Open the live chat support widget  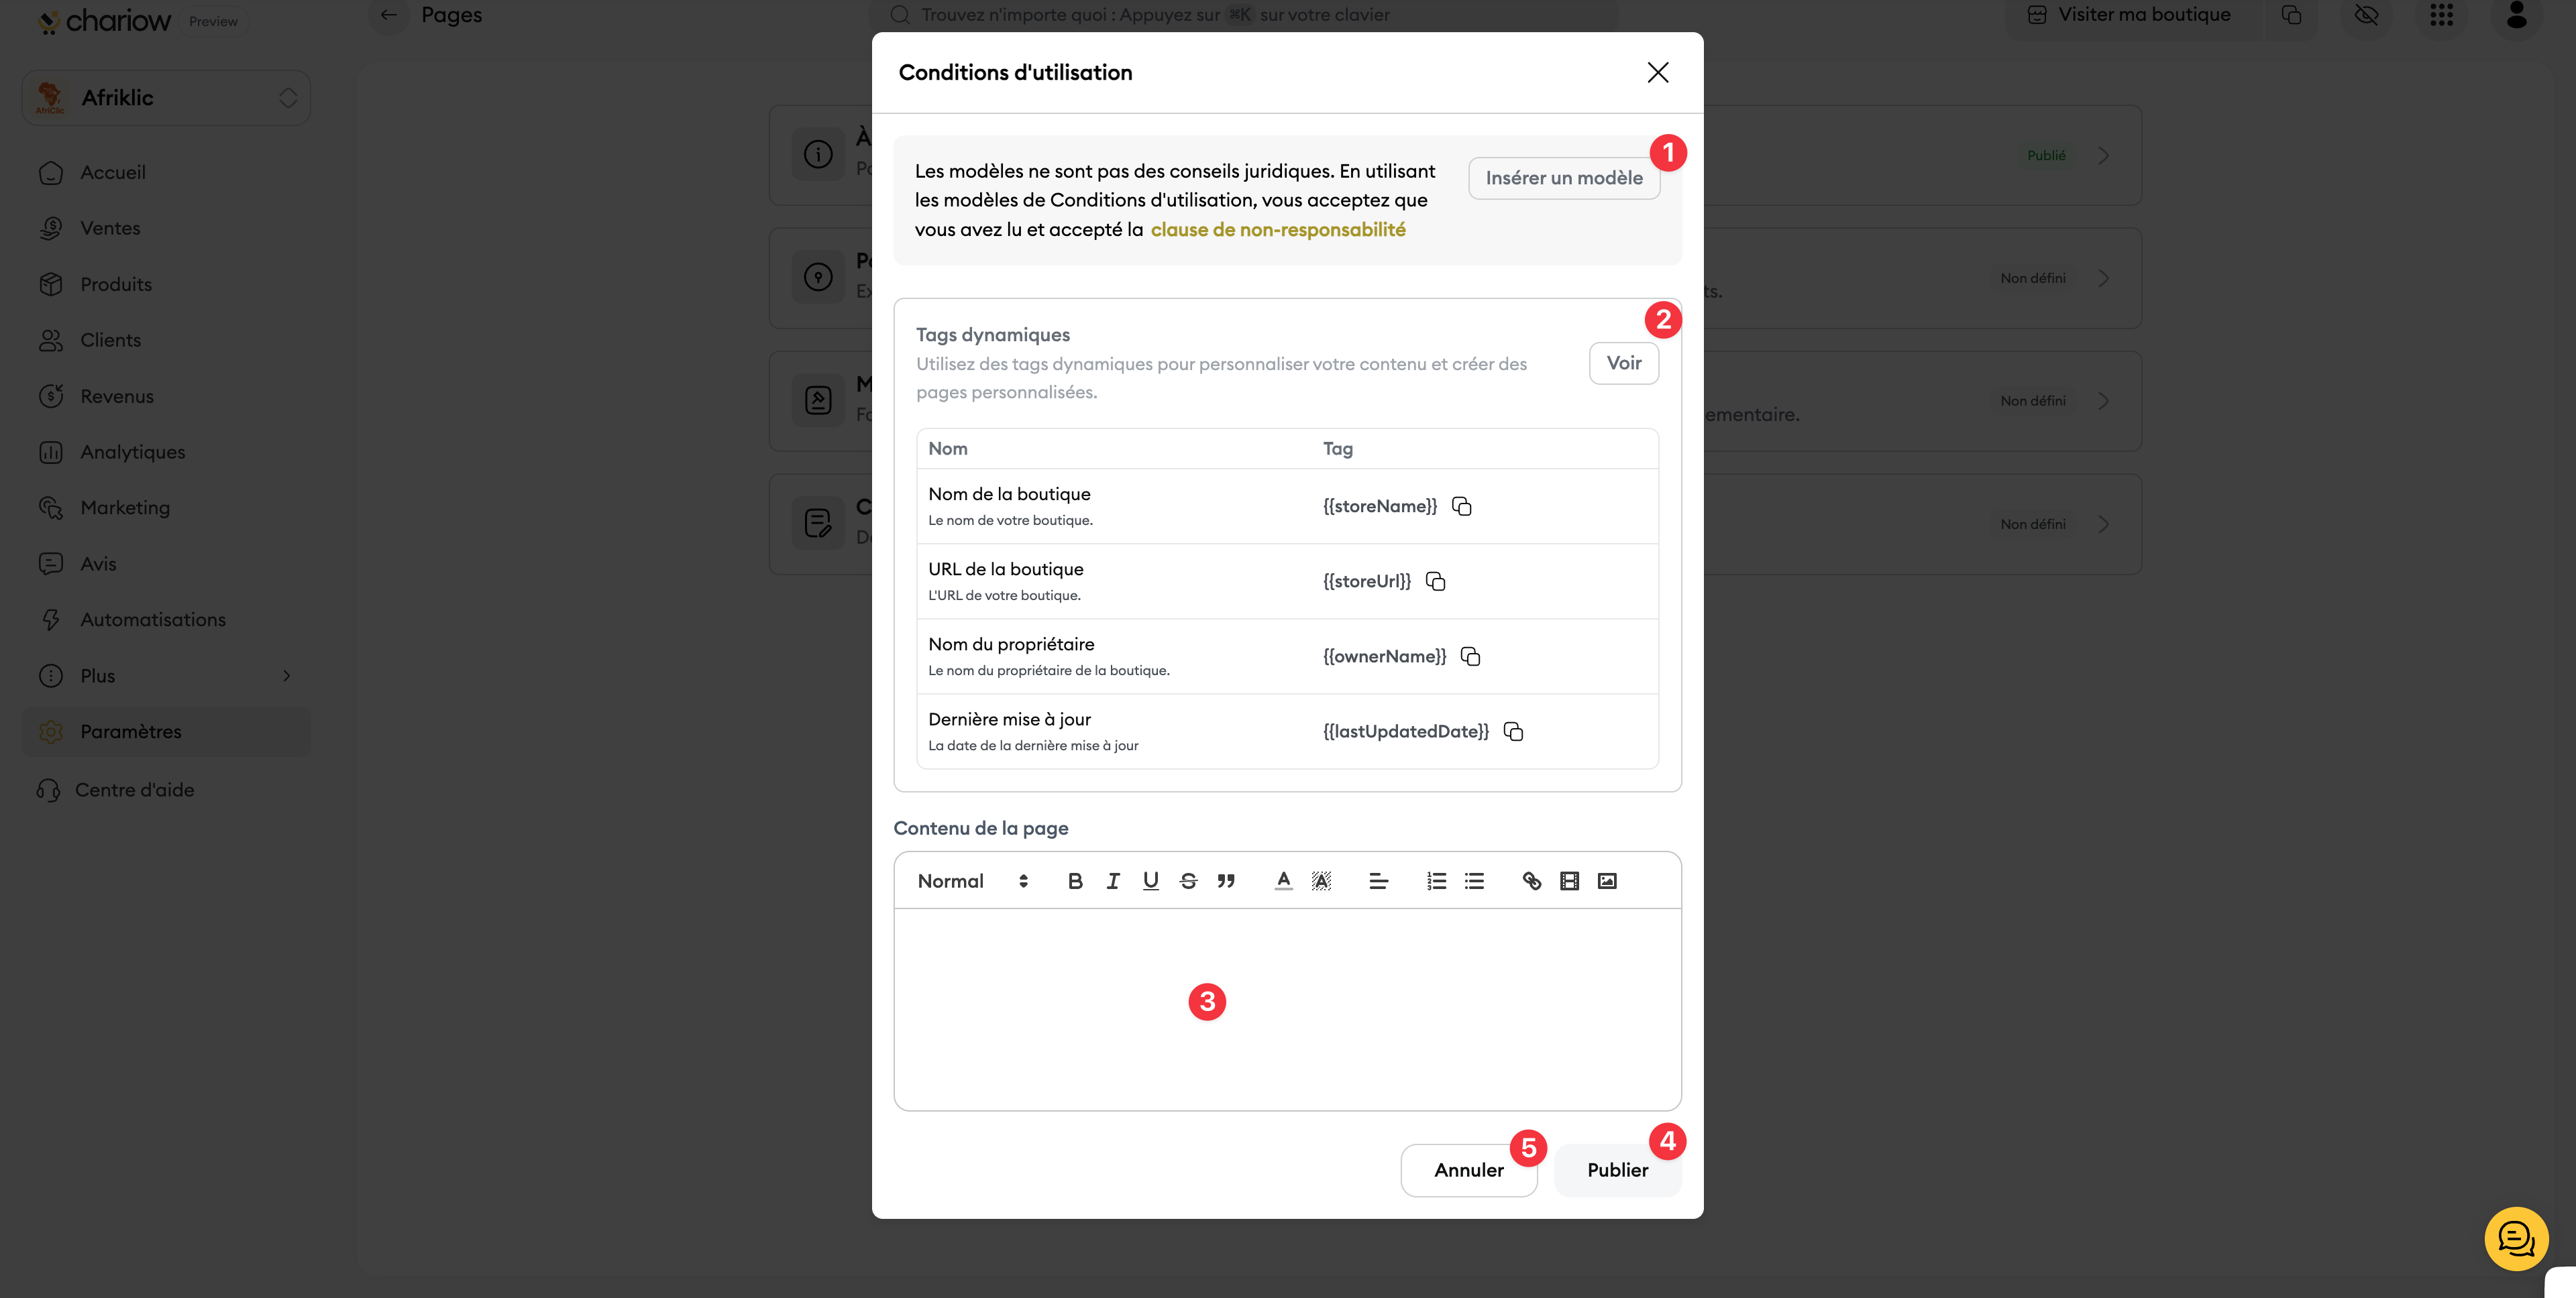pos(2516,1238)
